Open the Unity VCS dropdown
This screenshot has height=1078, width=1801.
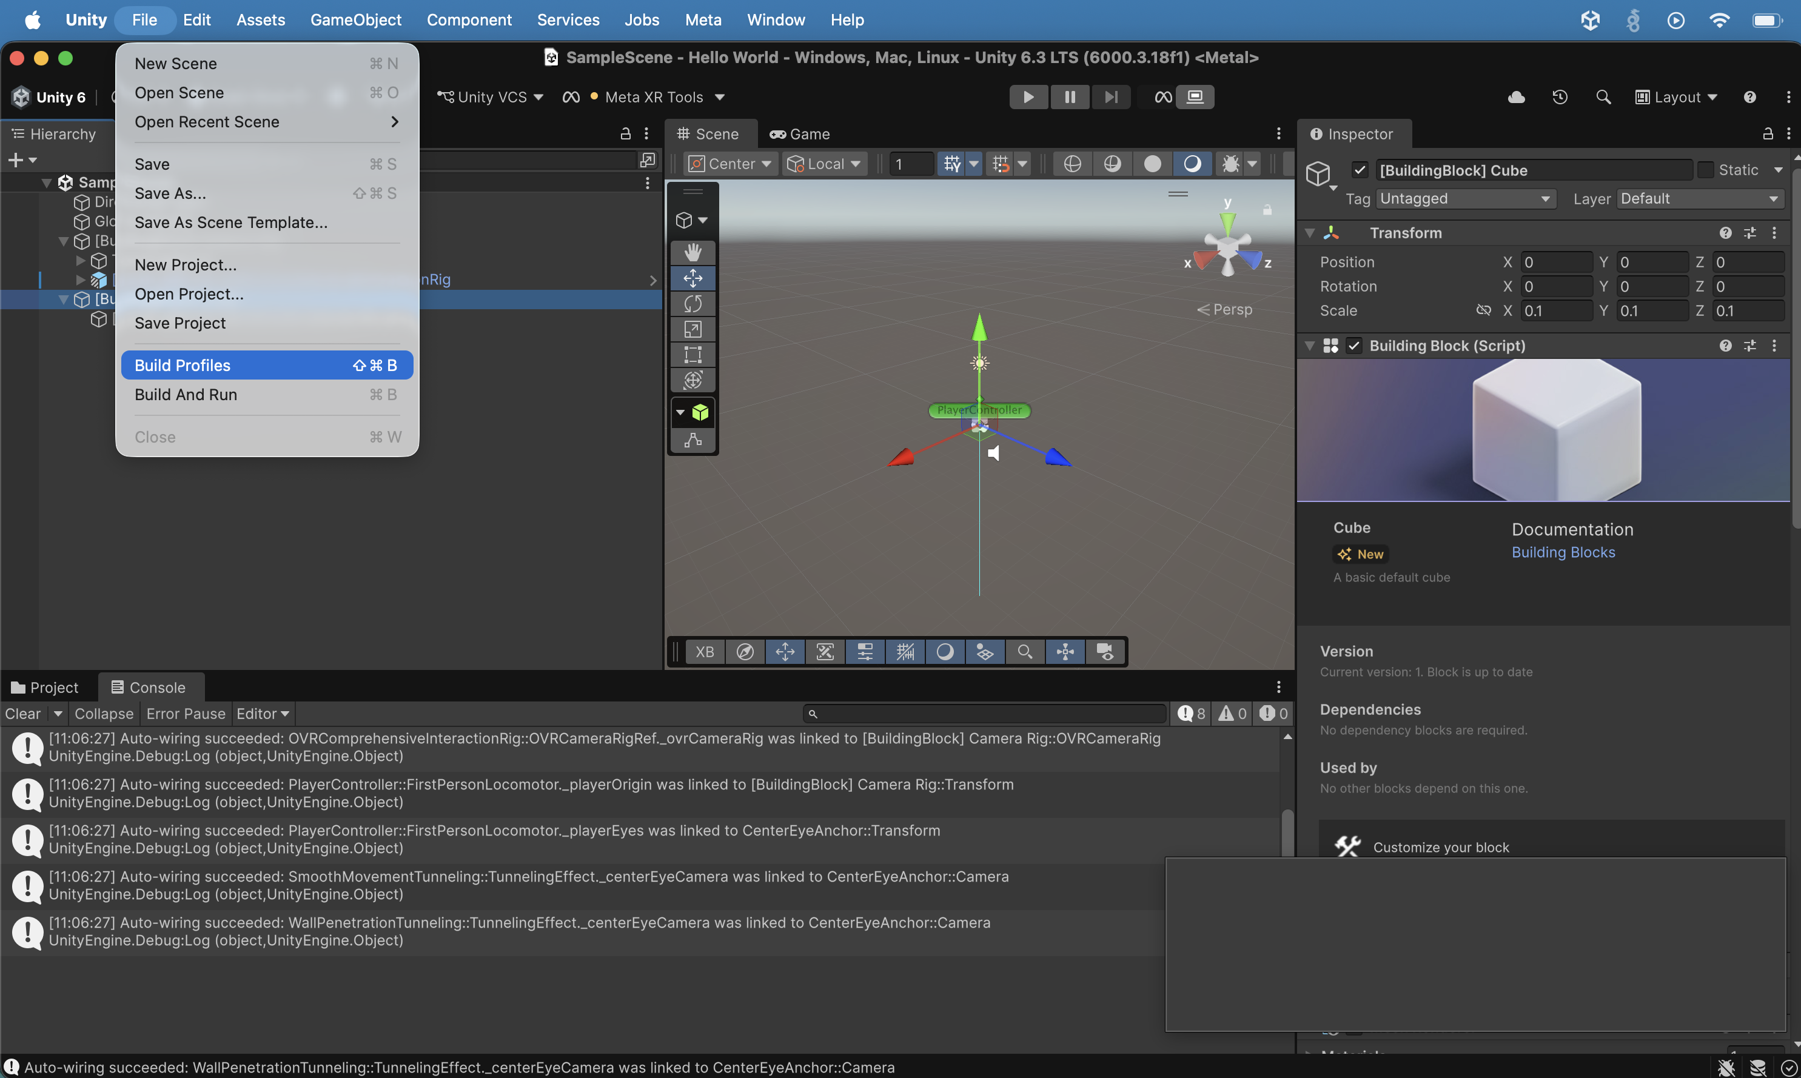tap(491, 96)
